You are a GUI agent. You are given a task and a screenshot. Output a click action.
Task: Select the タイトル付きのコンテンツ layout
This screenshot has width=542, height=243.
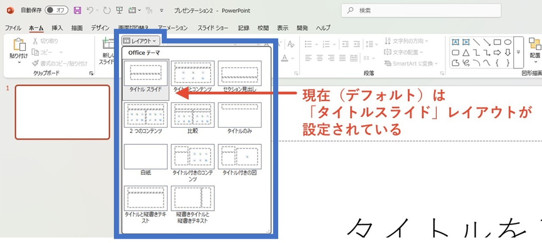tap(193, 163)
